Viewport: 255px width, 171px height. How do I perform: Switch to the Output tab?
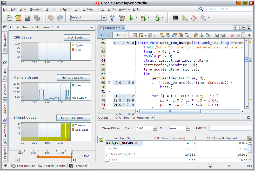pyautogui.click(x=103, y=118)
